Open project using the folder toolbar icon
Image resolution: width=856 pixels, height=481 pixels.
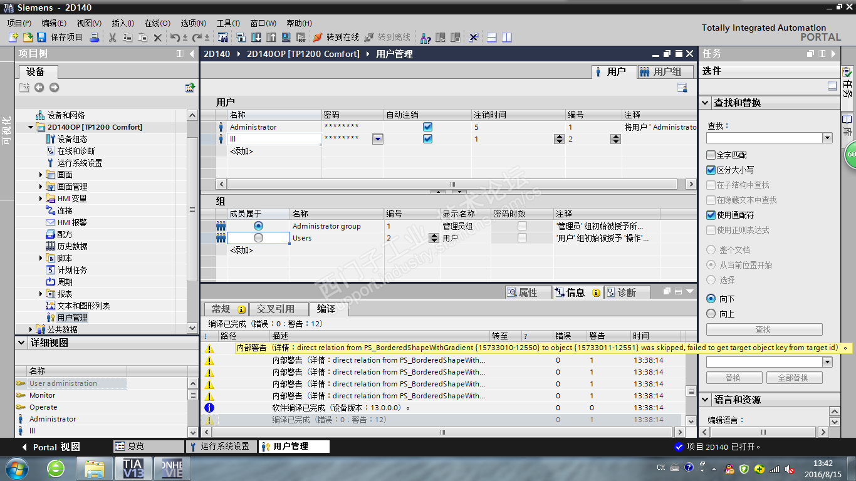(28, 38)
